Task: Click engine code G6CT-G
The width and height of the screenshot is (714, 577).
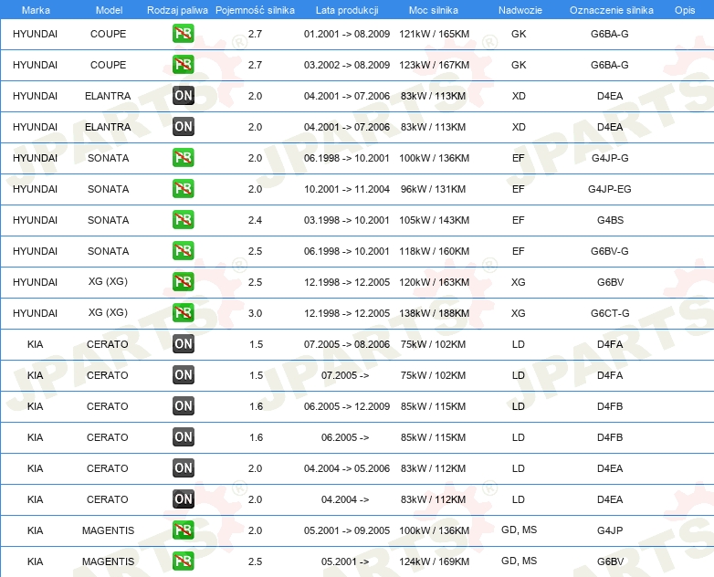Action: click(x=610, y=313)
